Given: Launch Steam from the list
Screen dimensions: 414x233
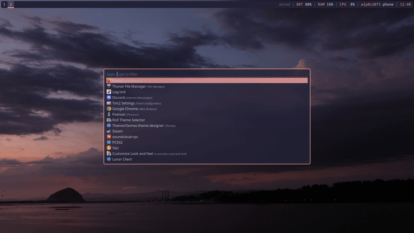Looking at the screenshot, I should coord(207,131).
